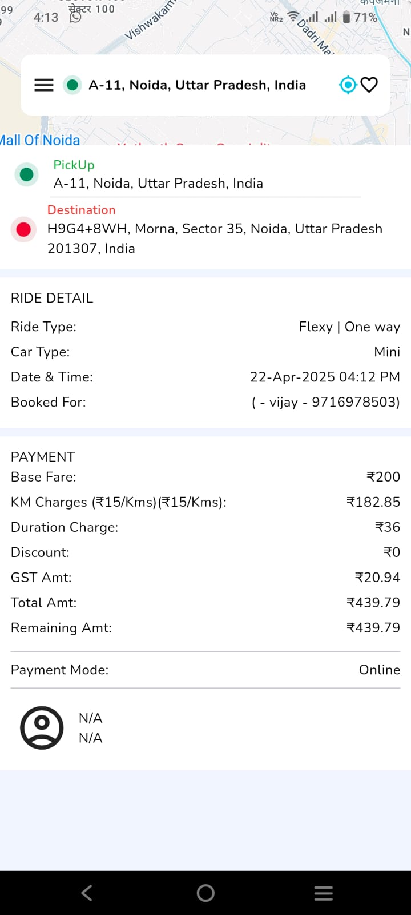Open the Android recent apps button
Viewport: 411px width, 915px height.
coord(323,893)
